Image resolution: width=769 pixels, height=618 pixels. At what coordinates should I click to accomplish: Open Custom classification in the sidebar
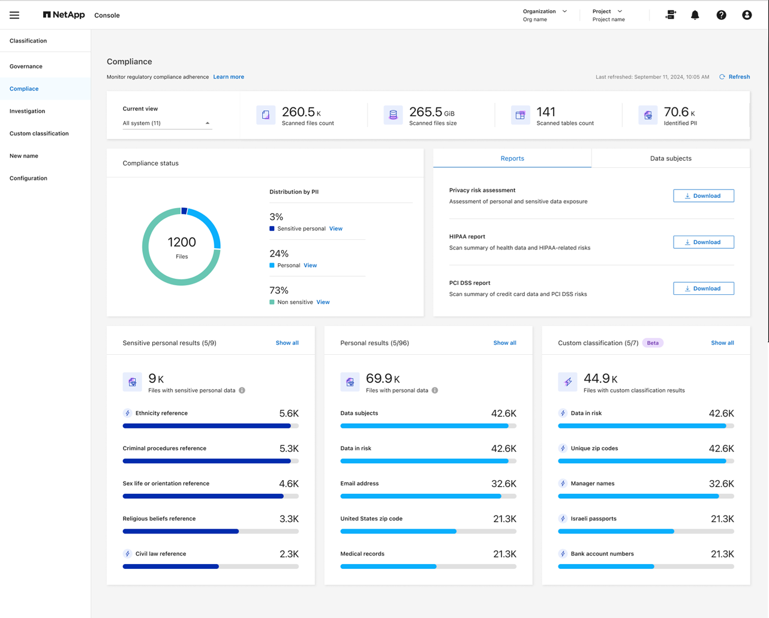coord(39,133)
